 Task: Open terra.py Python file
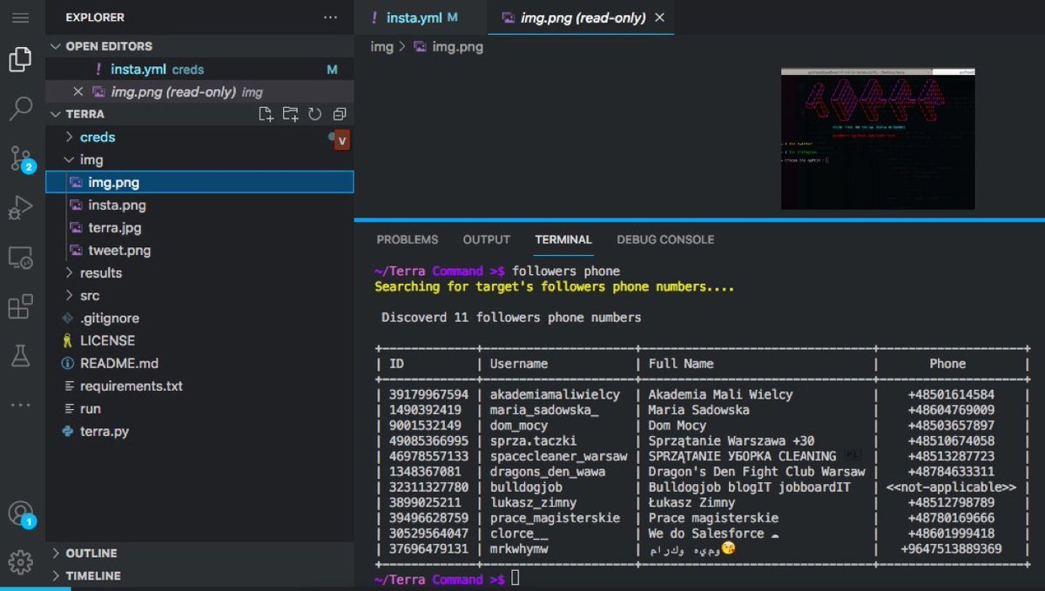tap(199, 431)
